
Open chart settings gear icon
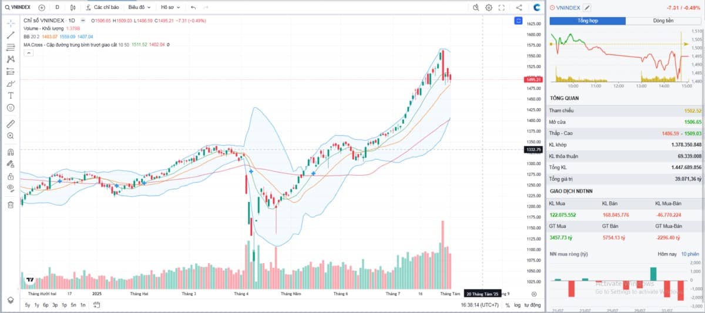tap(489, 8)
